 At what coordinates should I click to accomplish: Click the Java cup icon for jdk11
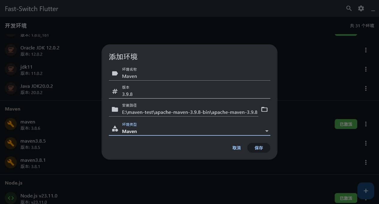(x=11, y=69)
